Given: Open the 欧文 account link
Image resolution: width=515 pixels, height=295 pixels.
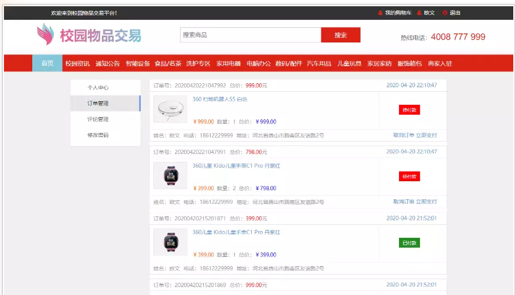Looking at the screenshot, I should 430,13.
